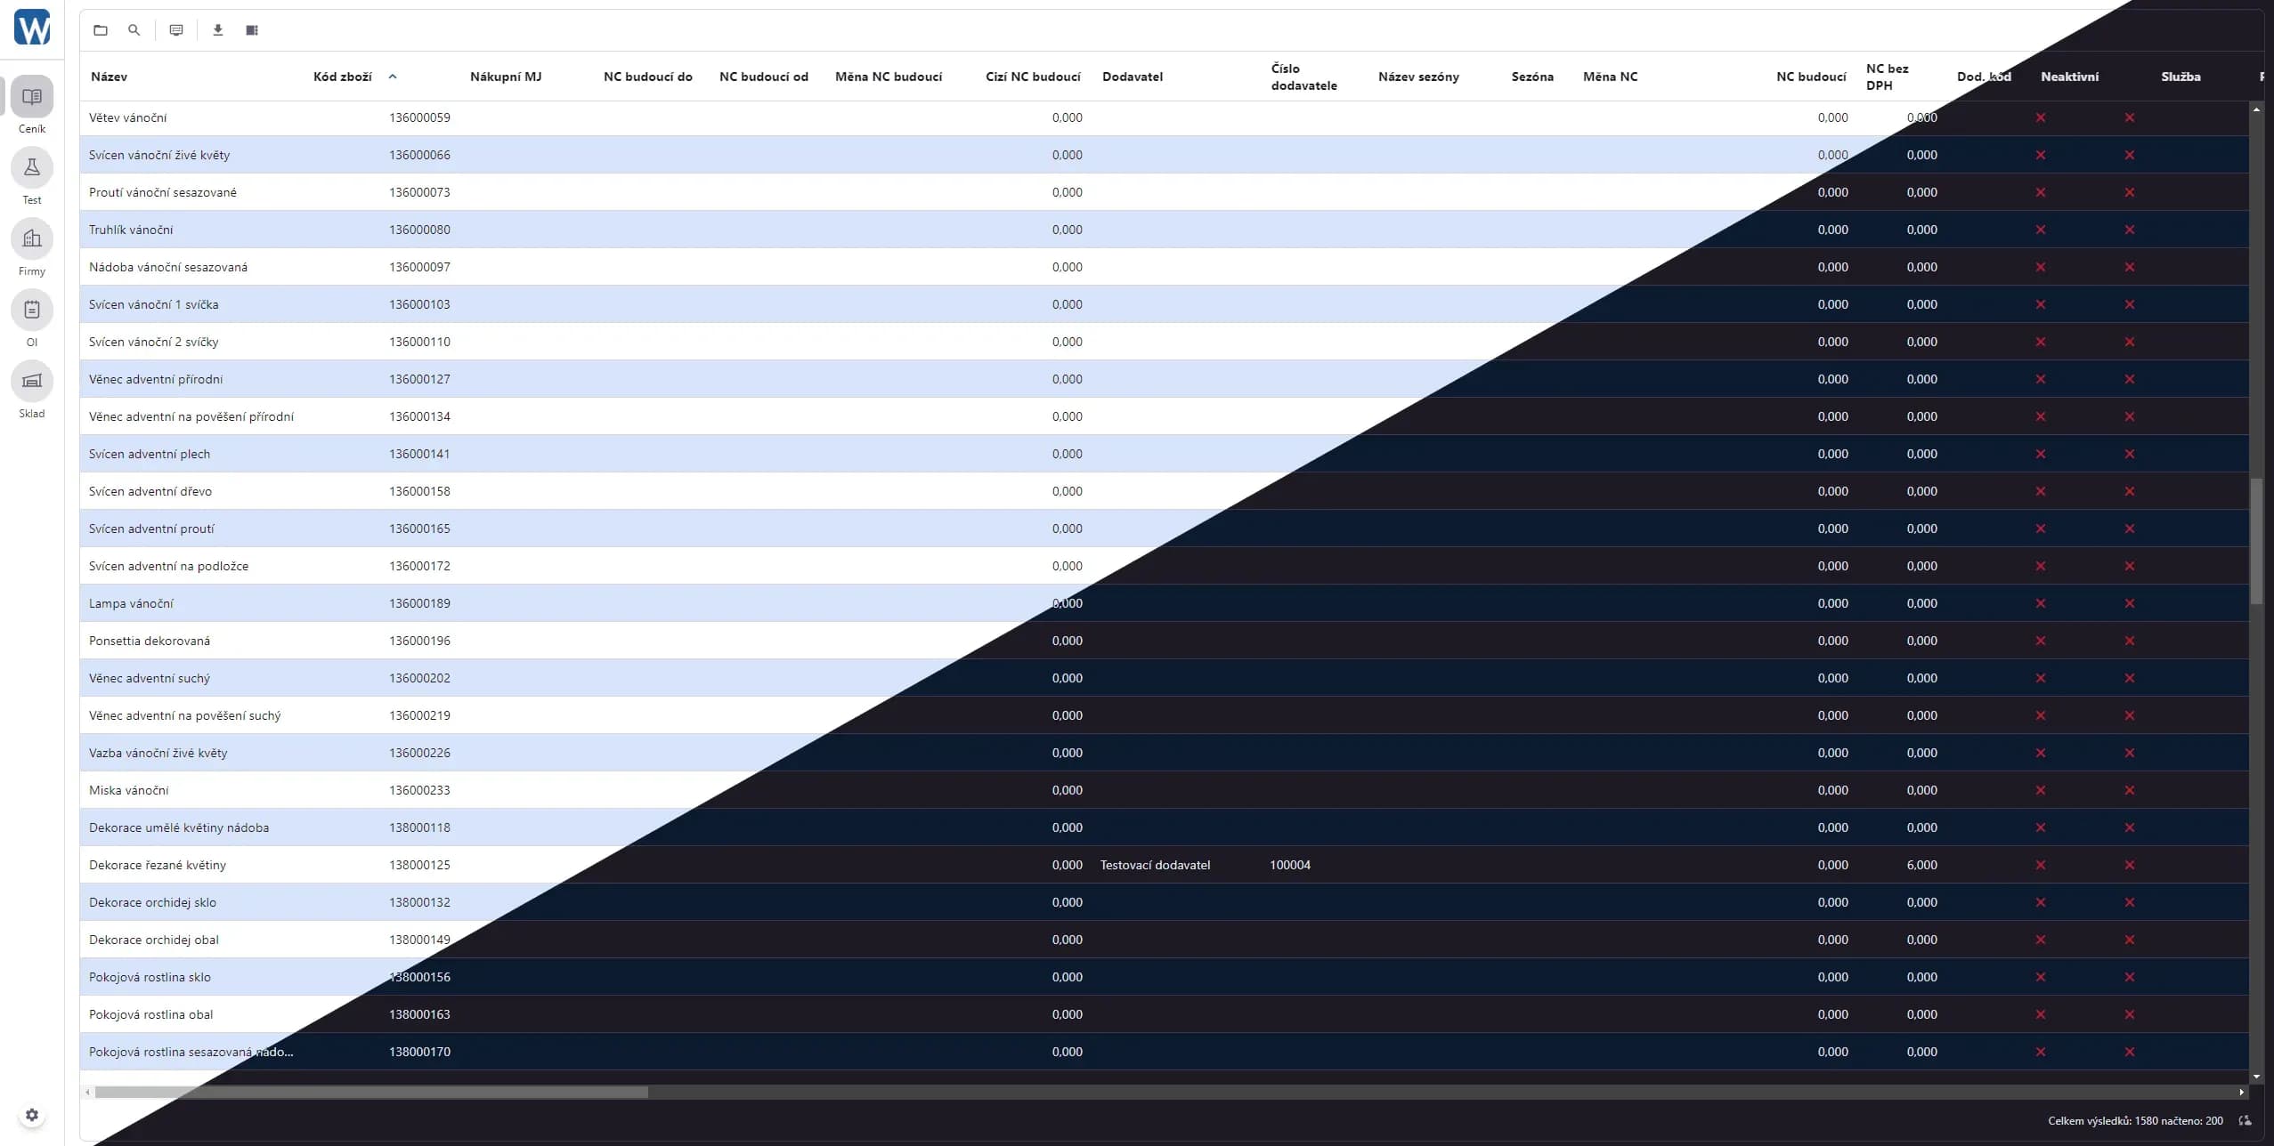Screen dimensions: 2274x1146
Task: Sort by NC budoucí do column header
Action: point(648,77)
